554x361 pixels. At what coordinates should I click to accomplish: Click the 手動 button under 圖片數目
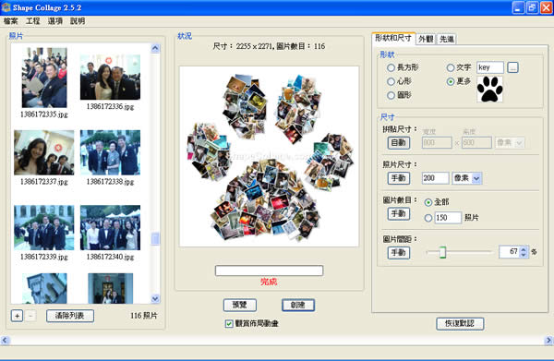pyautogui.click(x=399, y=214)
